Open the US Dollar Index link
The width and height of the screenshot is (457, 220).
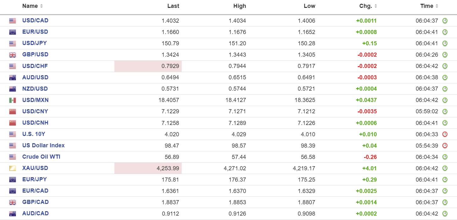(43, 145)
